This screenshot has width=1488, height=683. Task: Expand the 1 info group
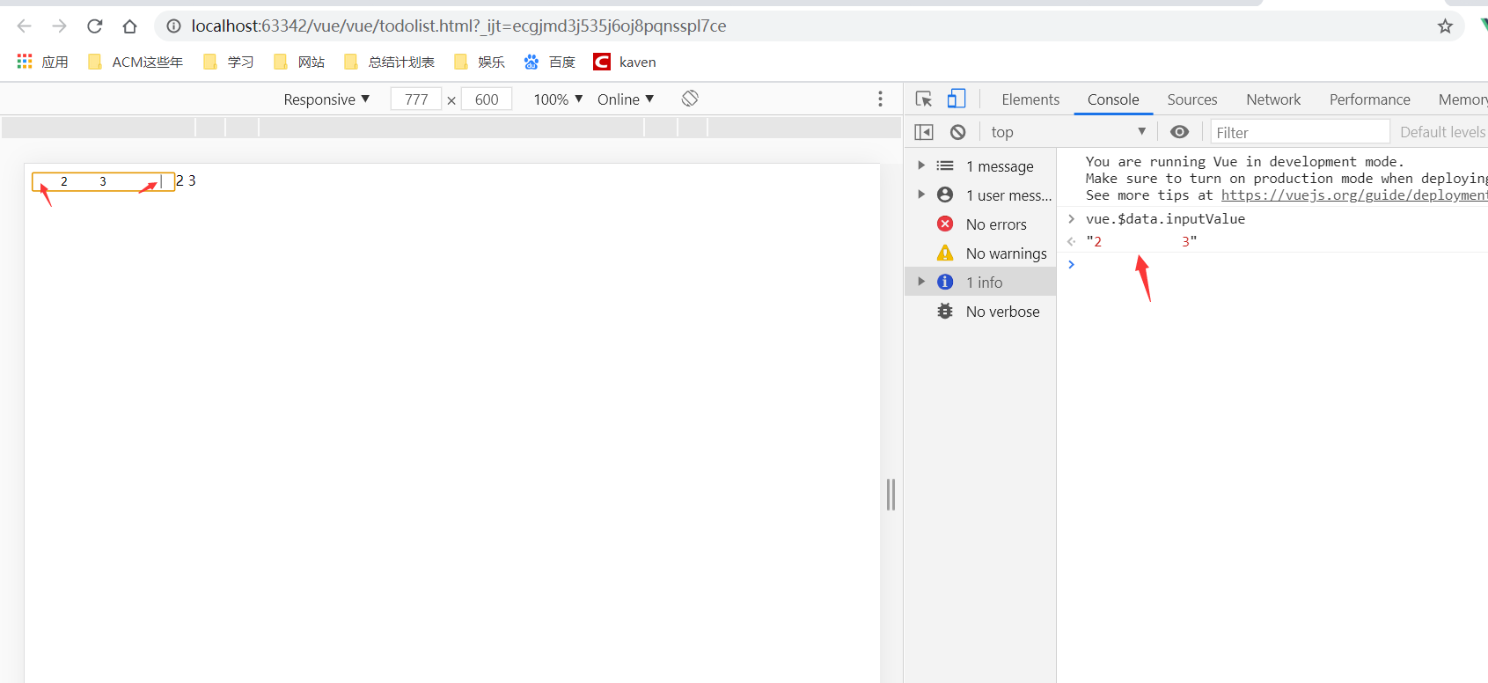921,282
